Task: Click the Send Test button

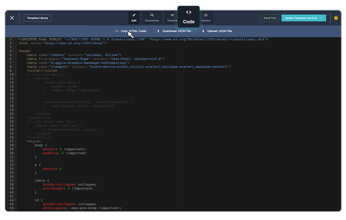Action: [x=270, y=18]
